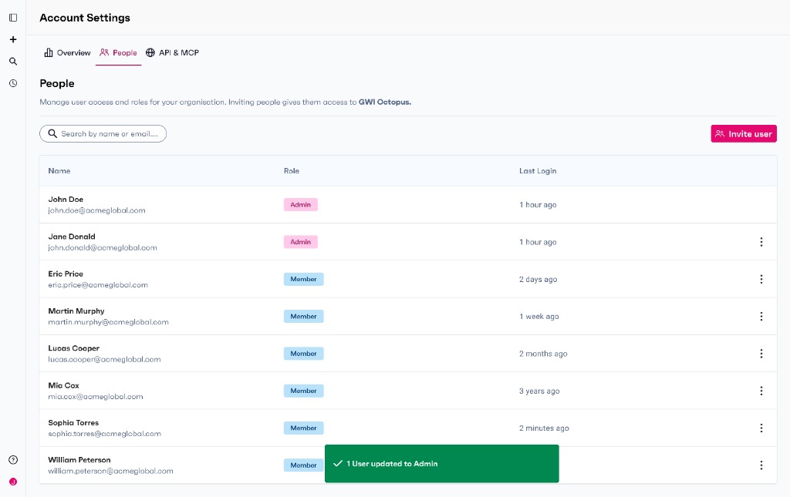Click the Role column header
The width and height of the screenshot is (790, 497).
point(291,171)
